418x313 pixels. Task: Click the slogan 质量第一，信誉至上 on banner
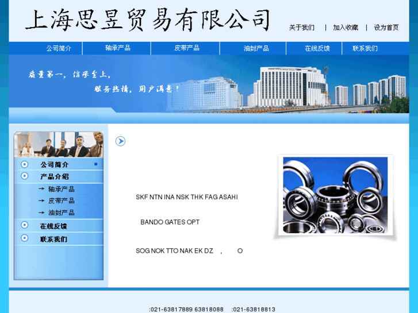pyautogui.click(x=70, y=74)
